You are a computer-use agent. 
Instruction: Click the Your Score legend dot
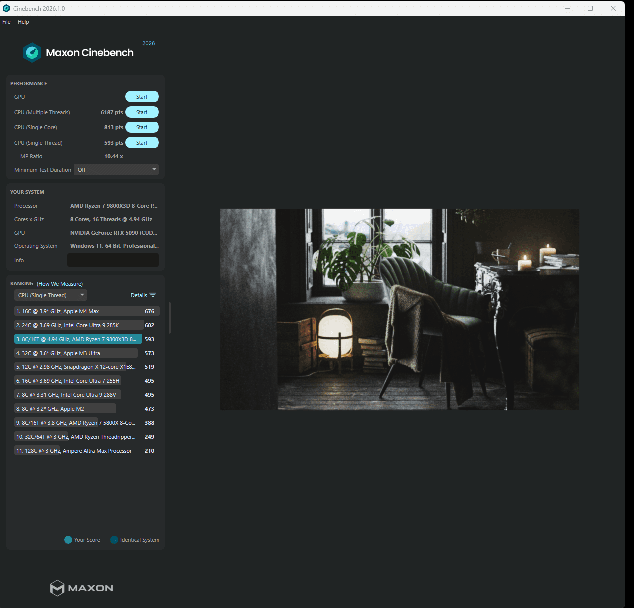(x=68, y=540)
